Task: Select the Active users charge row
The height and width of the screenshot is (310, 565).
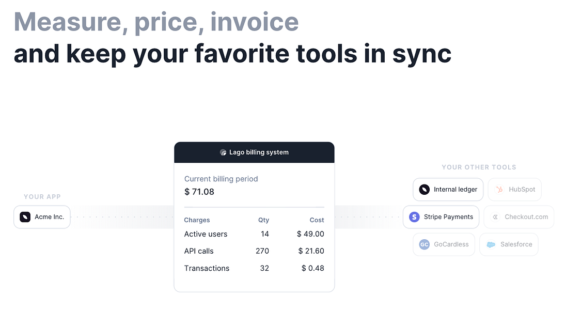Action: 254,234
